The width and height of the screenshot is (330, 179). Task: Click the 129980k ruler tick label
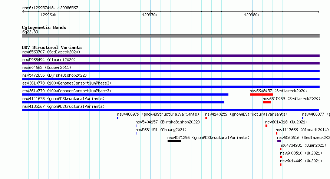252,15
